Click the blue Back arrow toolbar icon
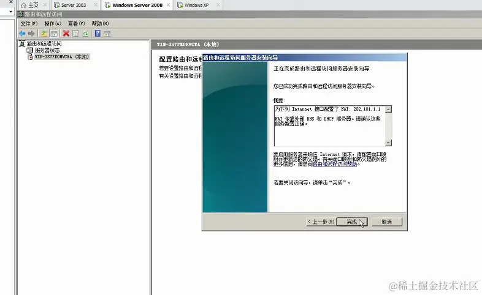482x295 pixels. tap(22, 34)
